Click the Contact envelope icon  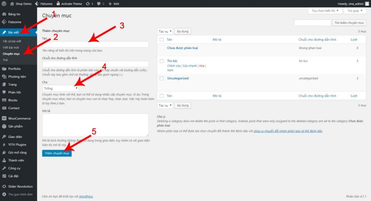pos(4,108)
